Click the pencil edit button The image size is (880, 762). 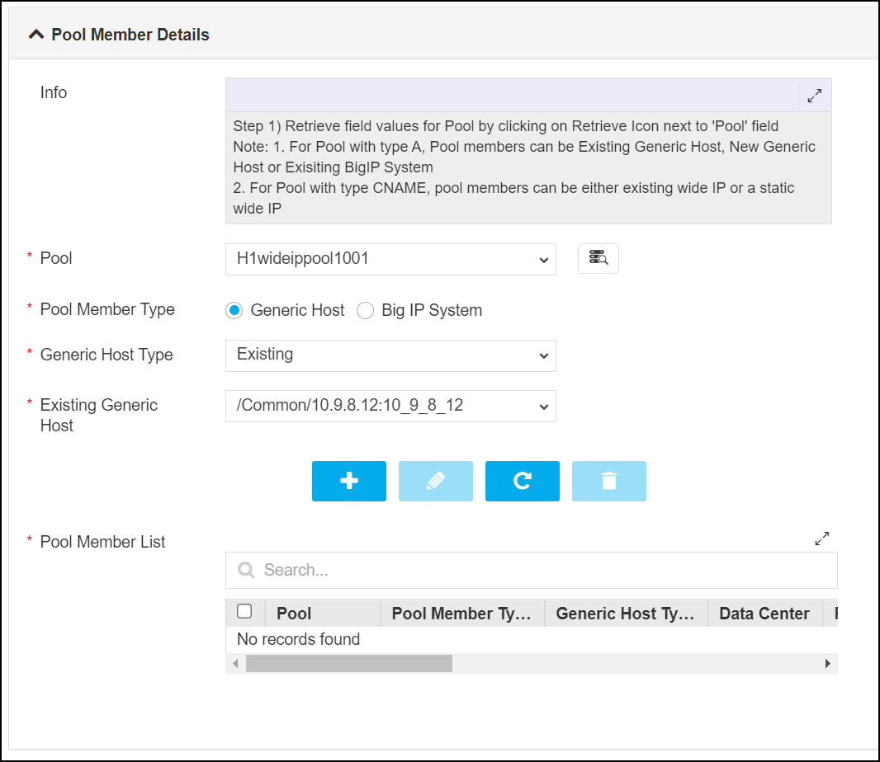click(436, 481)
